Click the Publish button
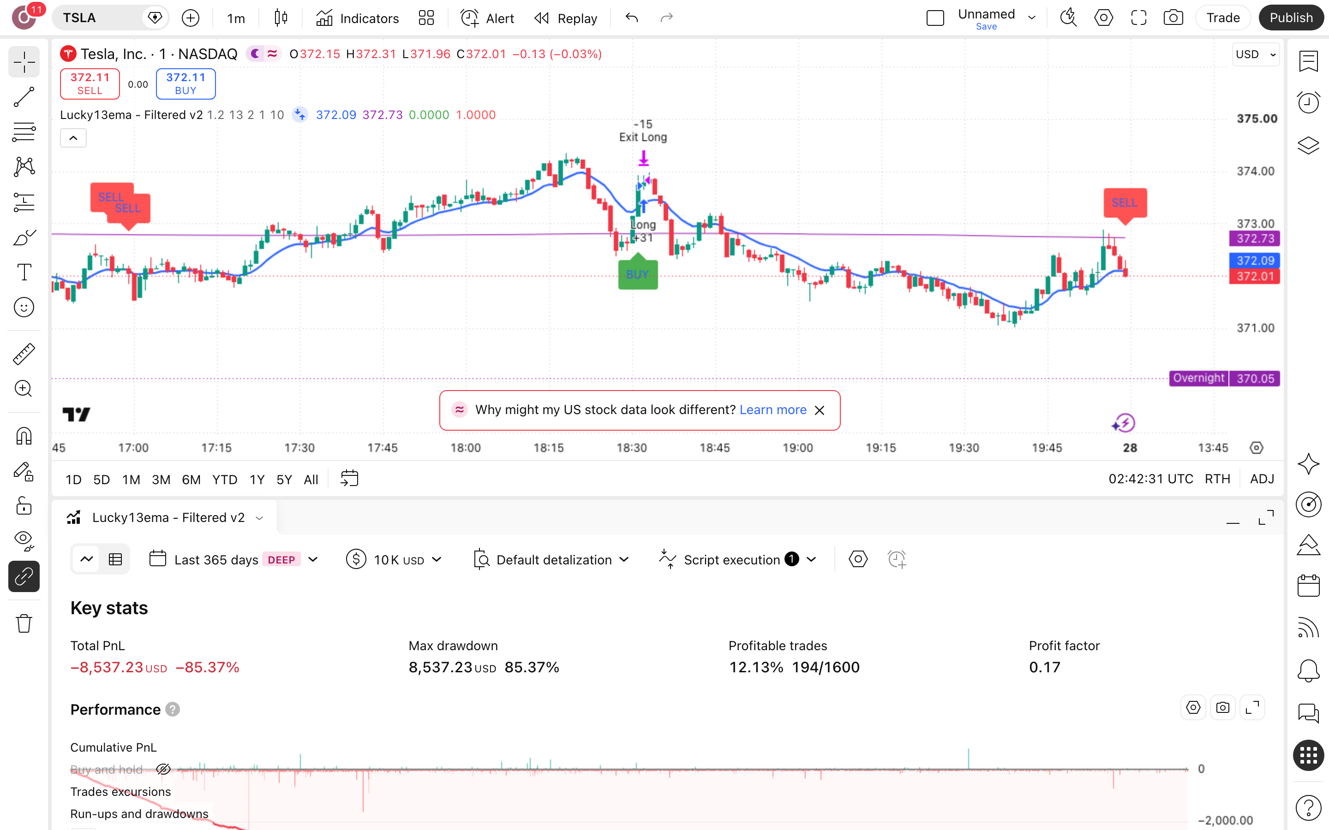1329x830 pixels. (1291, 18)
